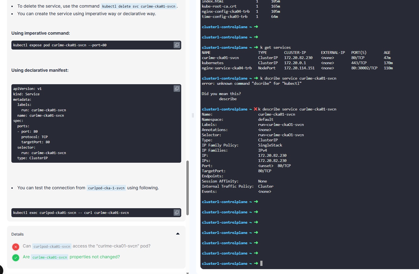Click the kubectl delete svc inline command
Viewport: 419px width, 274px height.
tap(139, 6)
